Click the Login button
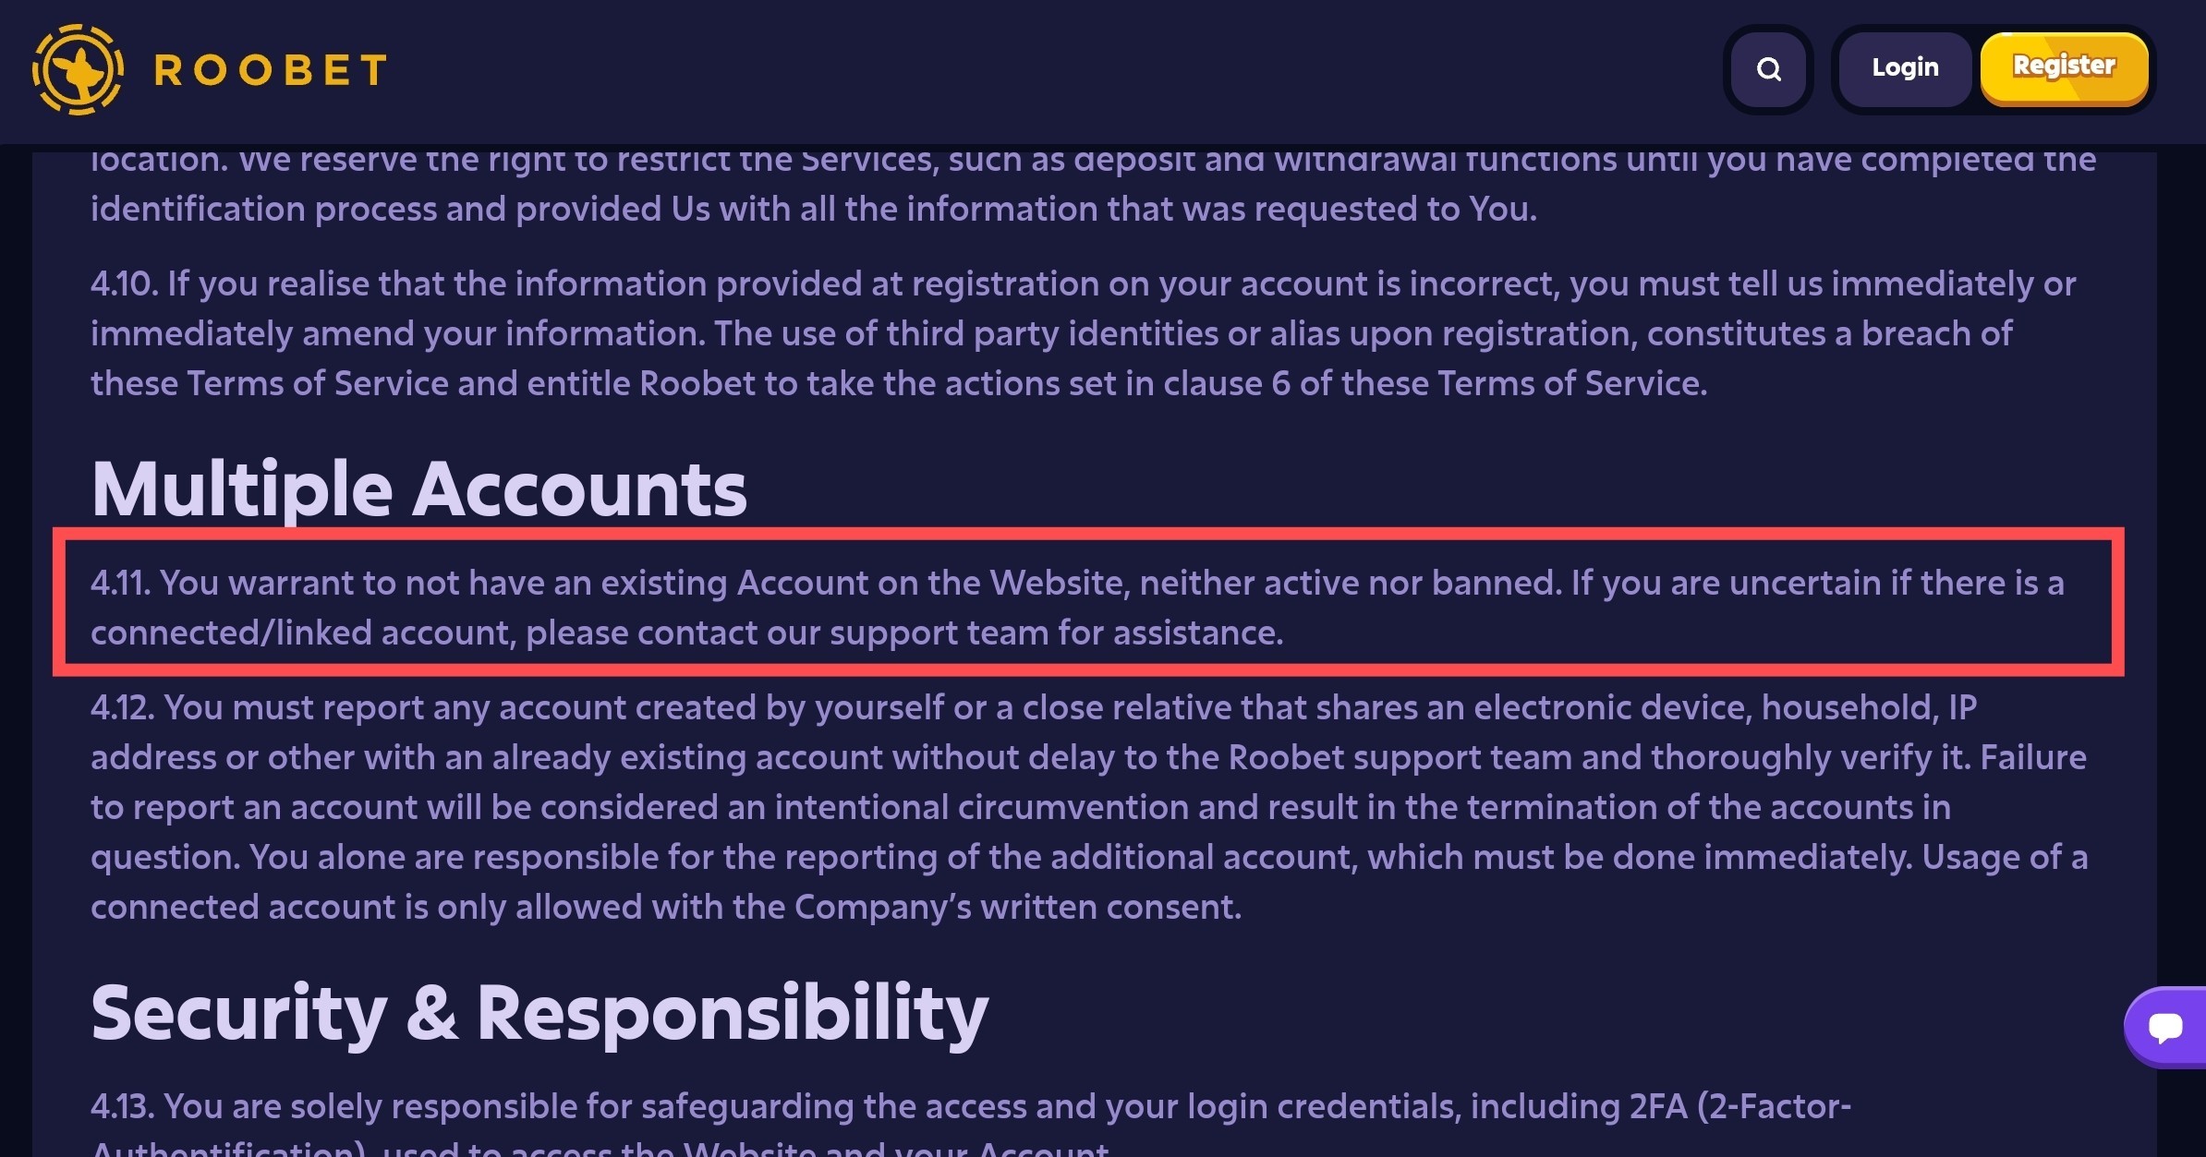This screenshot has height=1157, width=2206. pos(1905,68)
